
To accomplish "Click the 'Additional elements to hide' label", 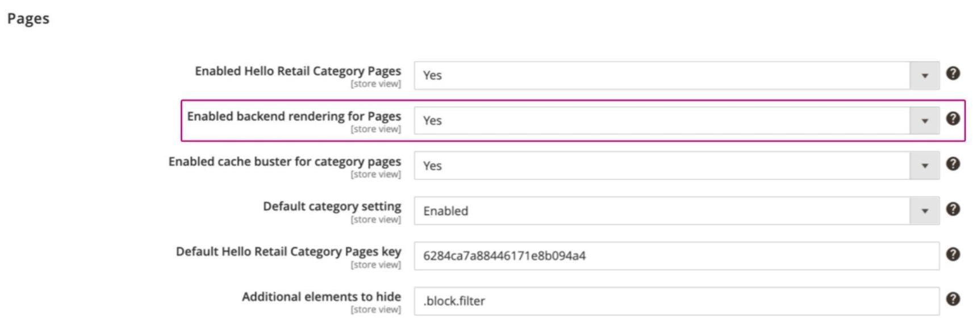I will click(321, 297).
